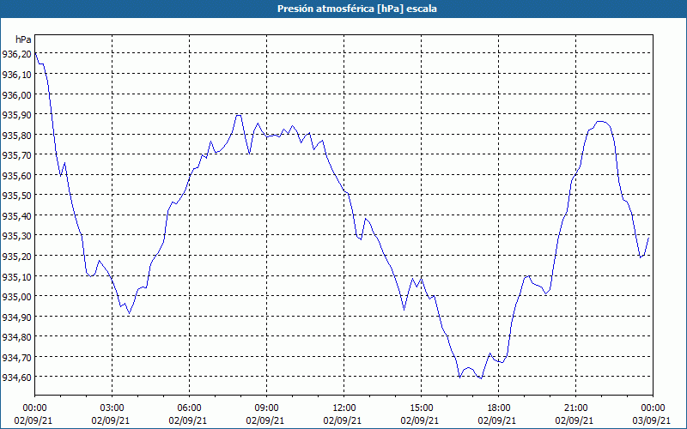
Task: Select the 935,50 y-axis value
Action: [16, 196]
